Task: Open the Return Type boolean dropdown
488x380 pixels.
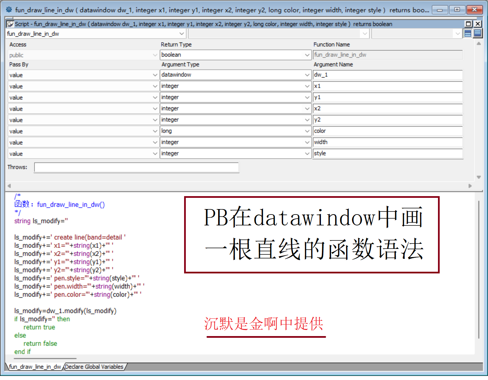Action: tap(307, 55)
